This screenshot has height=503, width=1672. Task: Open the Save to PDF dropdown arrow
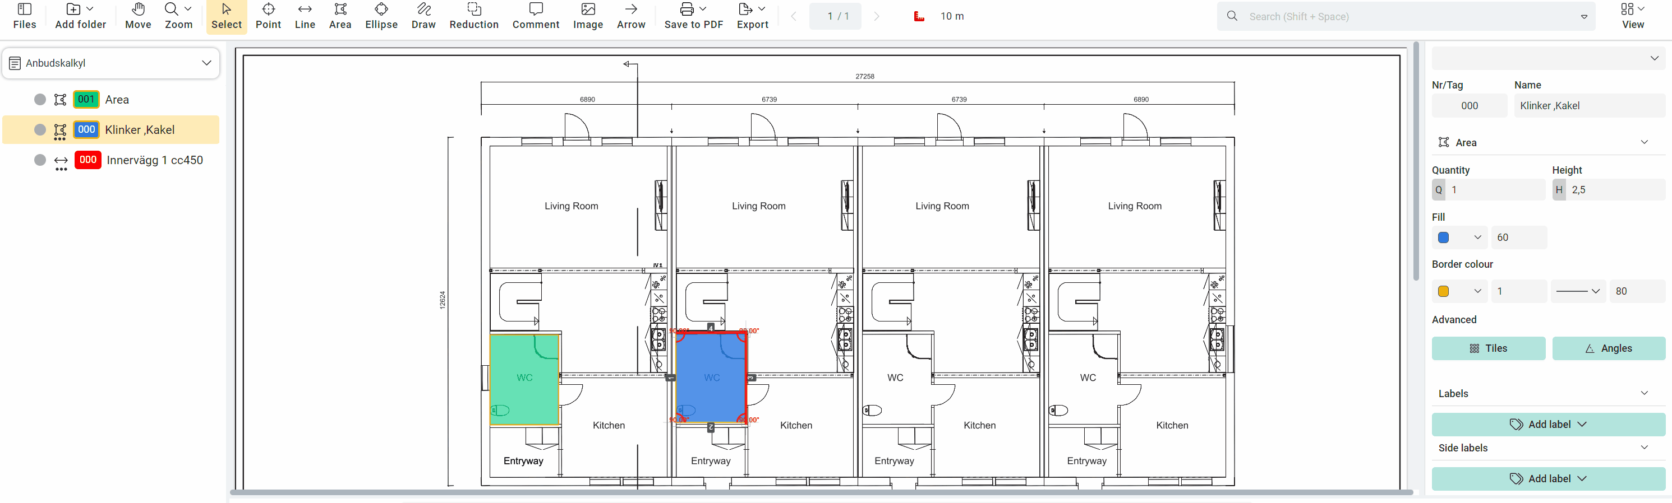tap(703, 8)
